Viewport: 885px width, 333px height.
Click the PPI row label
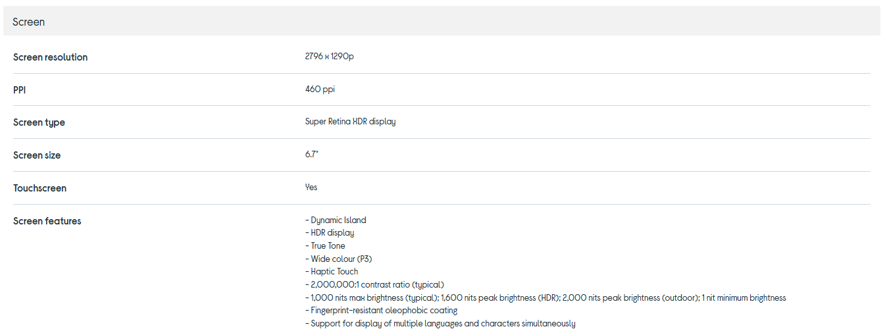click(19, 90)
